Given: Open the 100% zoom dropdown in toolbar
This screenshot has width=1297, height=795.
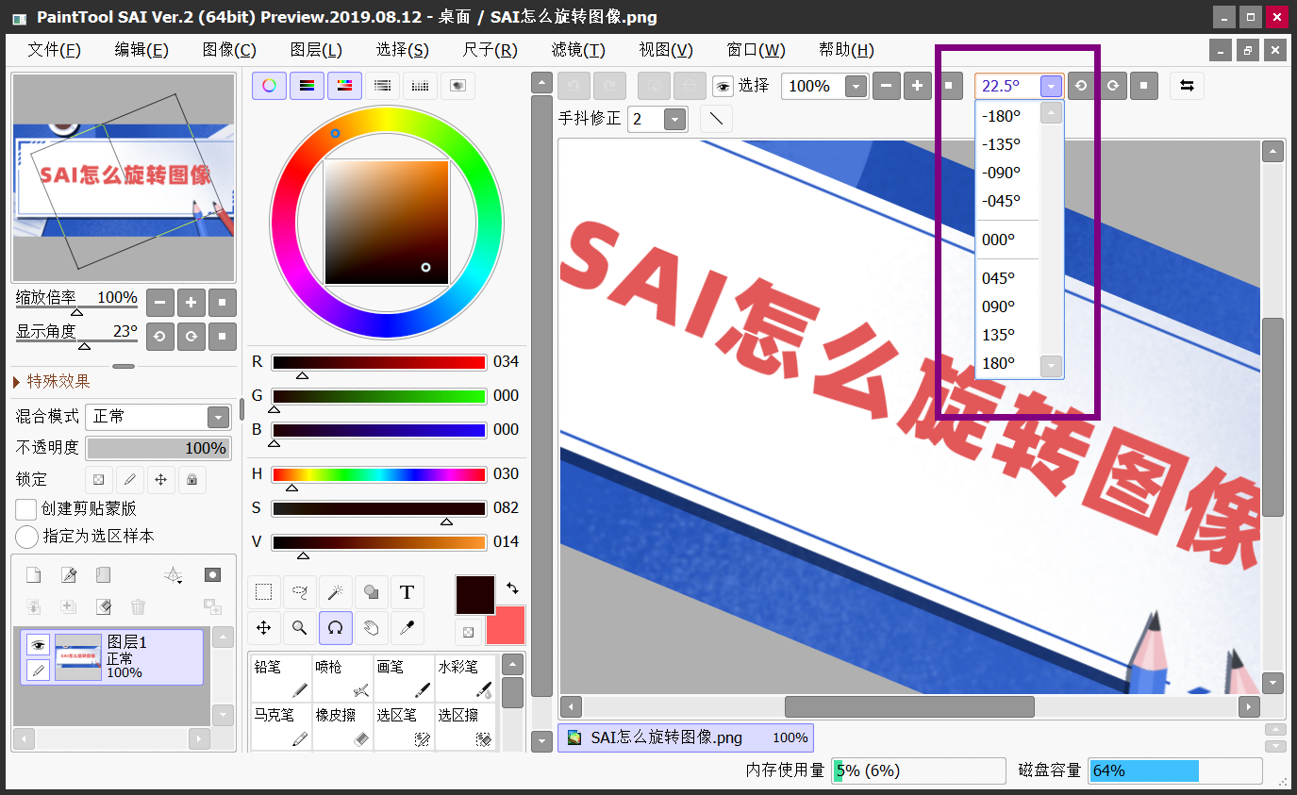Looking at the screenshot, I should pyautogui.click(x=856, y=87).
